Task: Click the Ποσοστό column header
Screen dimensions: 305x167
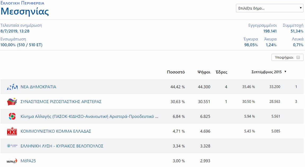Action: 176,72
